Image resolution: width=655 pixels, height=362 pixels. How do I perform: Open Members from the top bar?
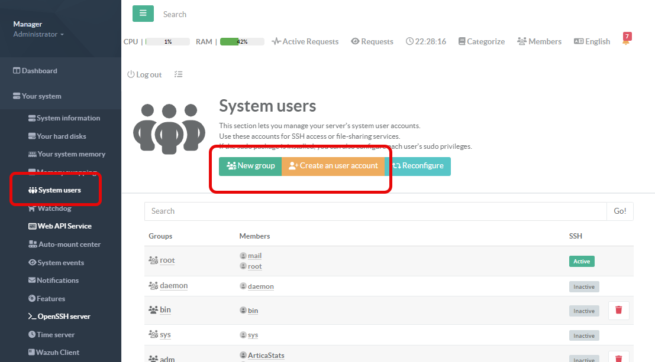(538, 41)
